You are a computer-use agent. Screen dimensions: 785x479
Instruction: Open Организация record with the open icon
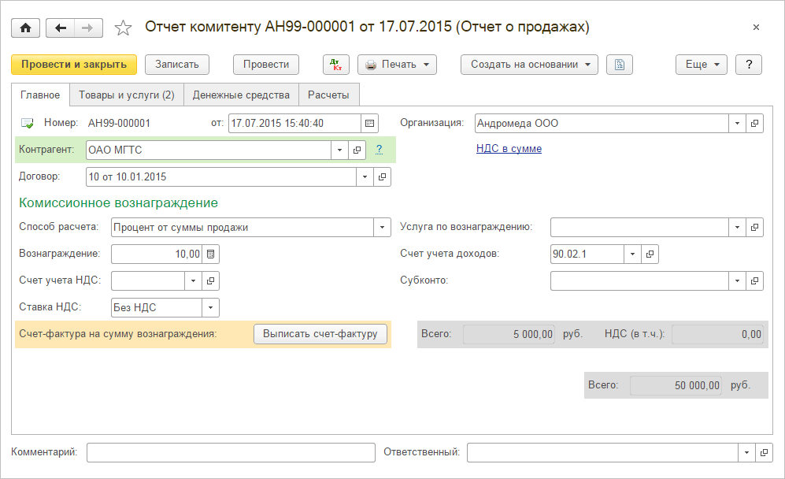754,124
